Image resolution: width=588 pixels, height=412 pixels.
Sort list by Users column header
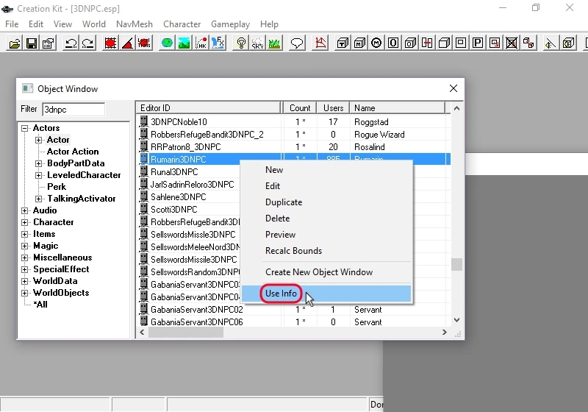[333, 108]
